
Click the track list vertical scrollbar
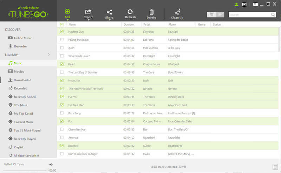[x=279, y=39]
